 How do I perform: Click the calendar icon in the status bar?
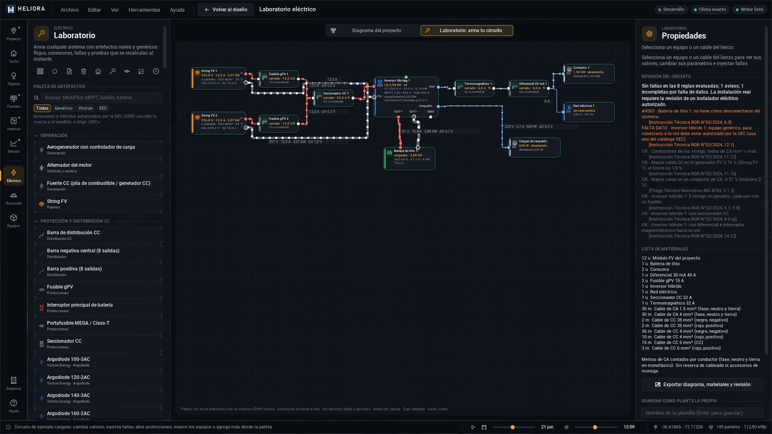(484, 427)
